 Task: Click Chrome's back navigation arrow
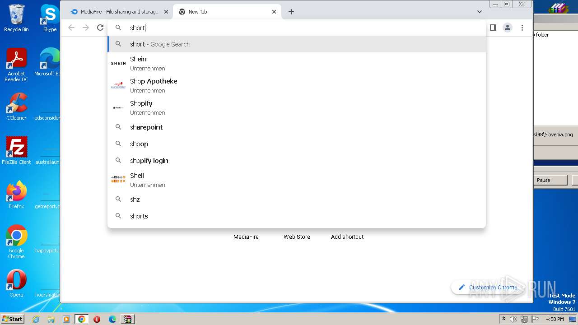coord(71,28)
